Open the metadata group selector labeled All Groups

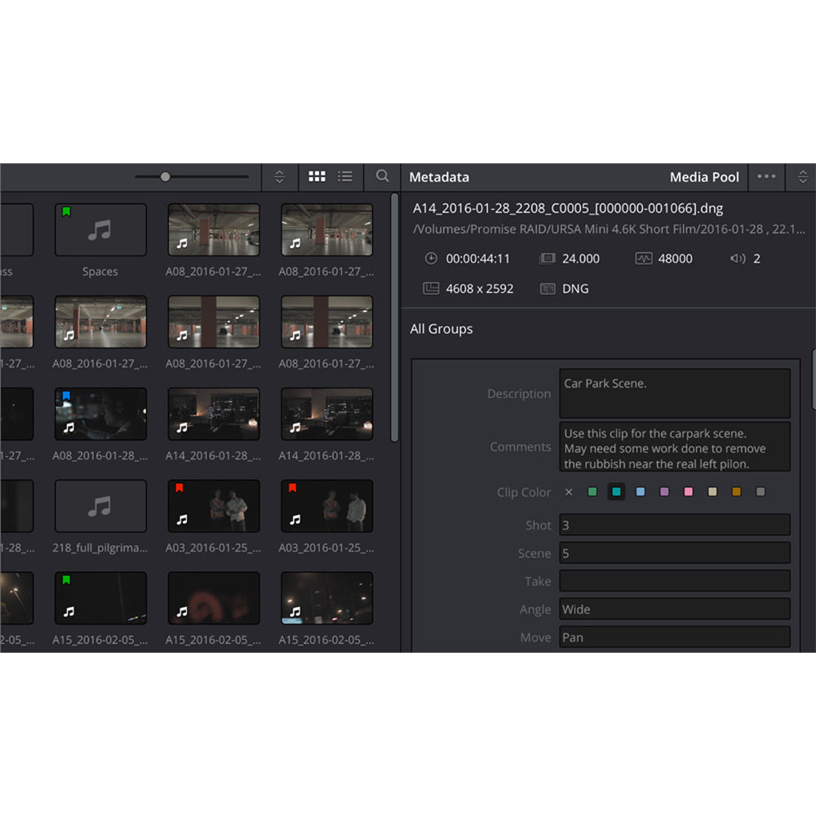[441, 329]
